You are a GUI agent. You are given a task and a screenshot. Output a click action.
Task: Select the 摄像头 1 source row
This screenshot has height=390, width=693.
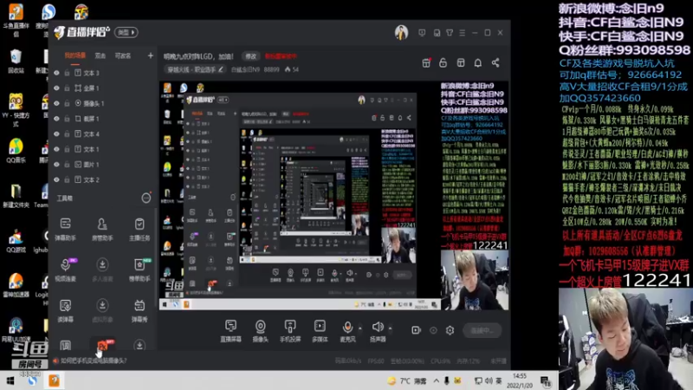(101, 103)
